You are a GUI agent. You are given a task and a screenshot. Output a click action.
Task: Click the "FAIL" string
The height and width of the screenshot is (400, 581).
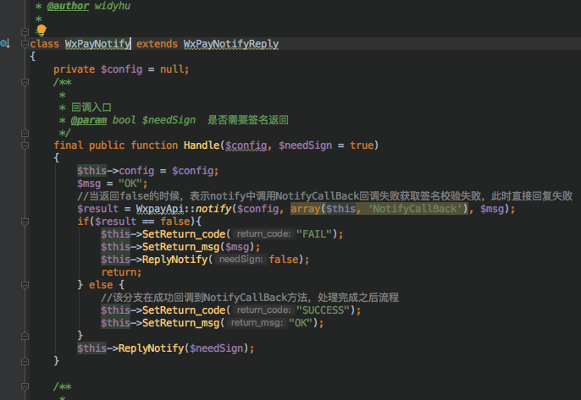click(314, 234)
